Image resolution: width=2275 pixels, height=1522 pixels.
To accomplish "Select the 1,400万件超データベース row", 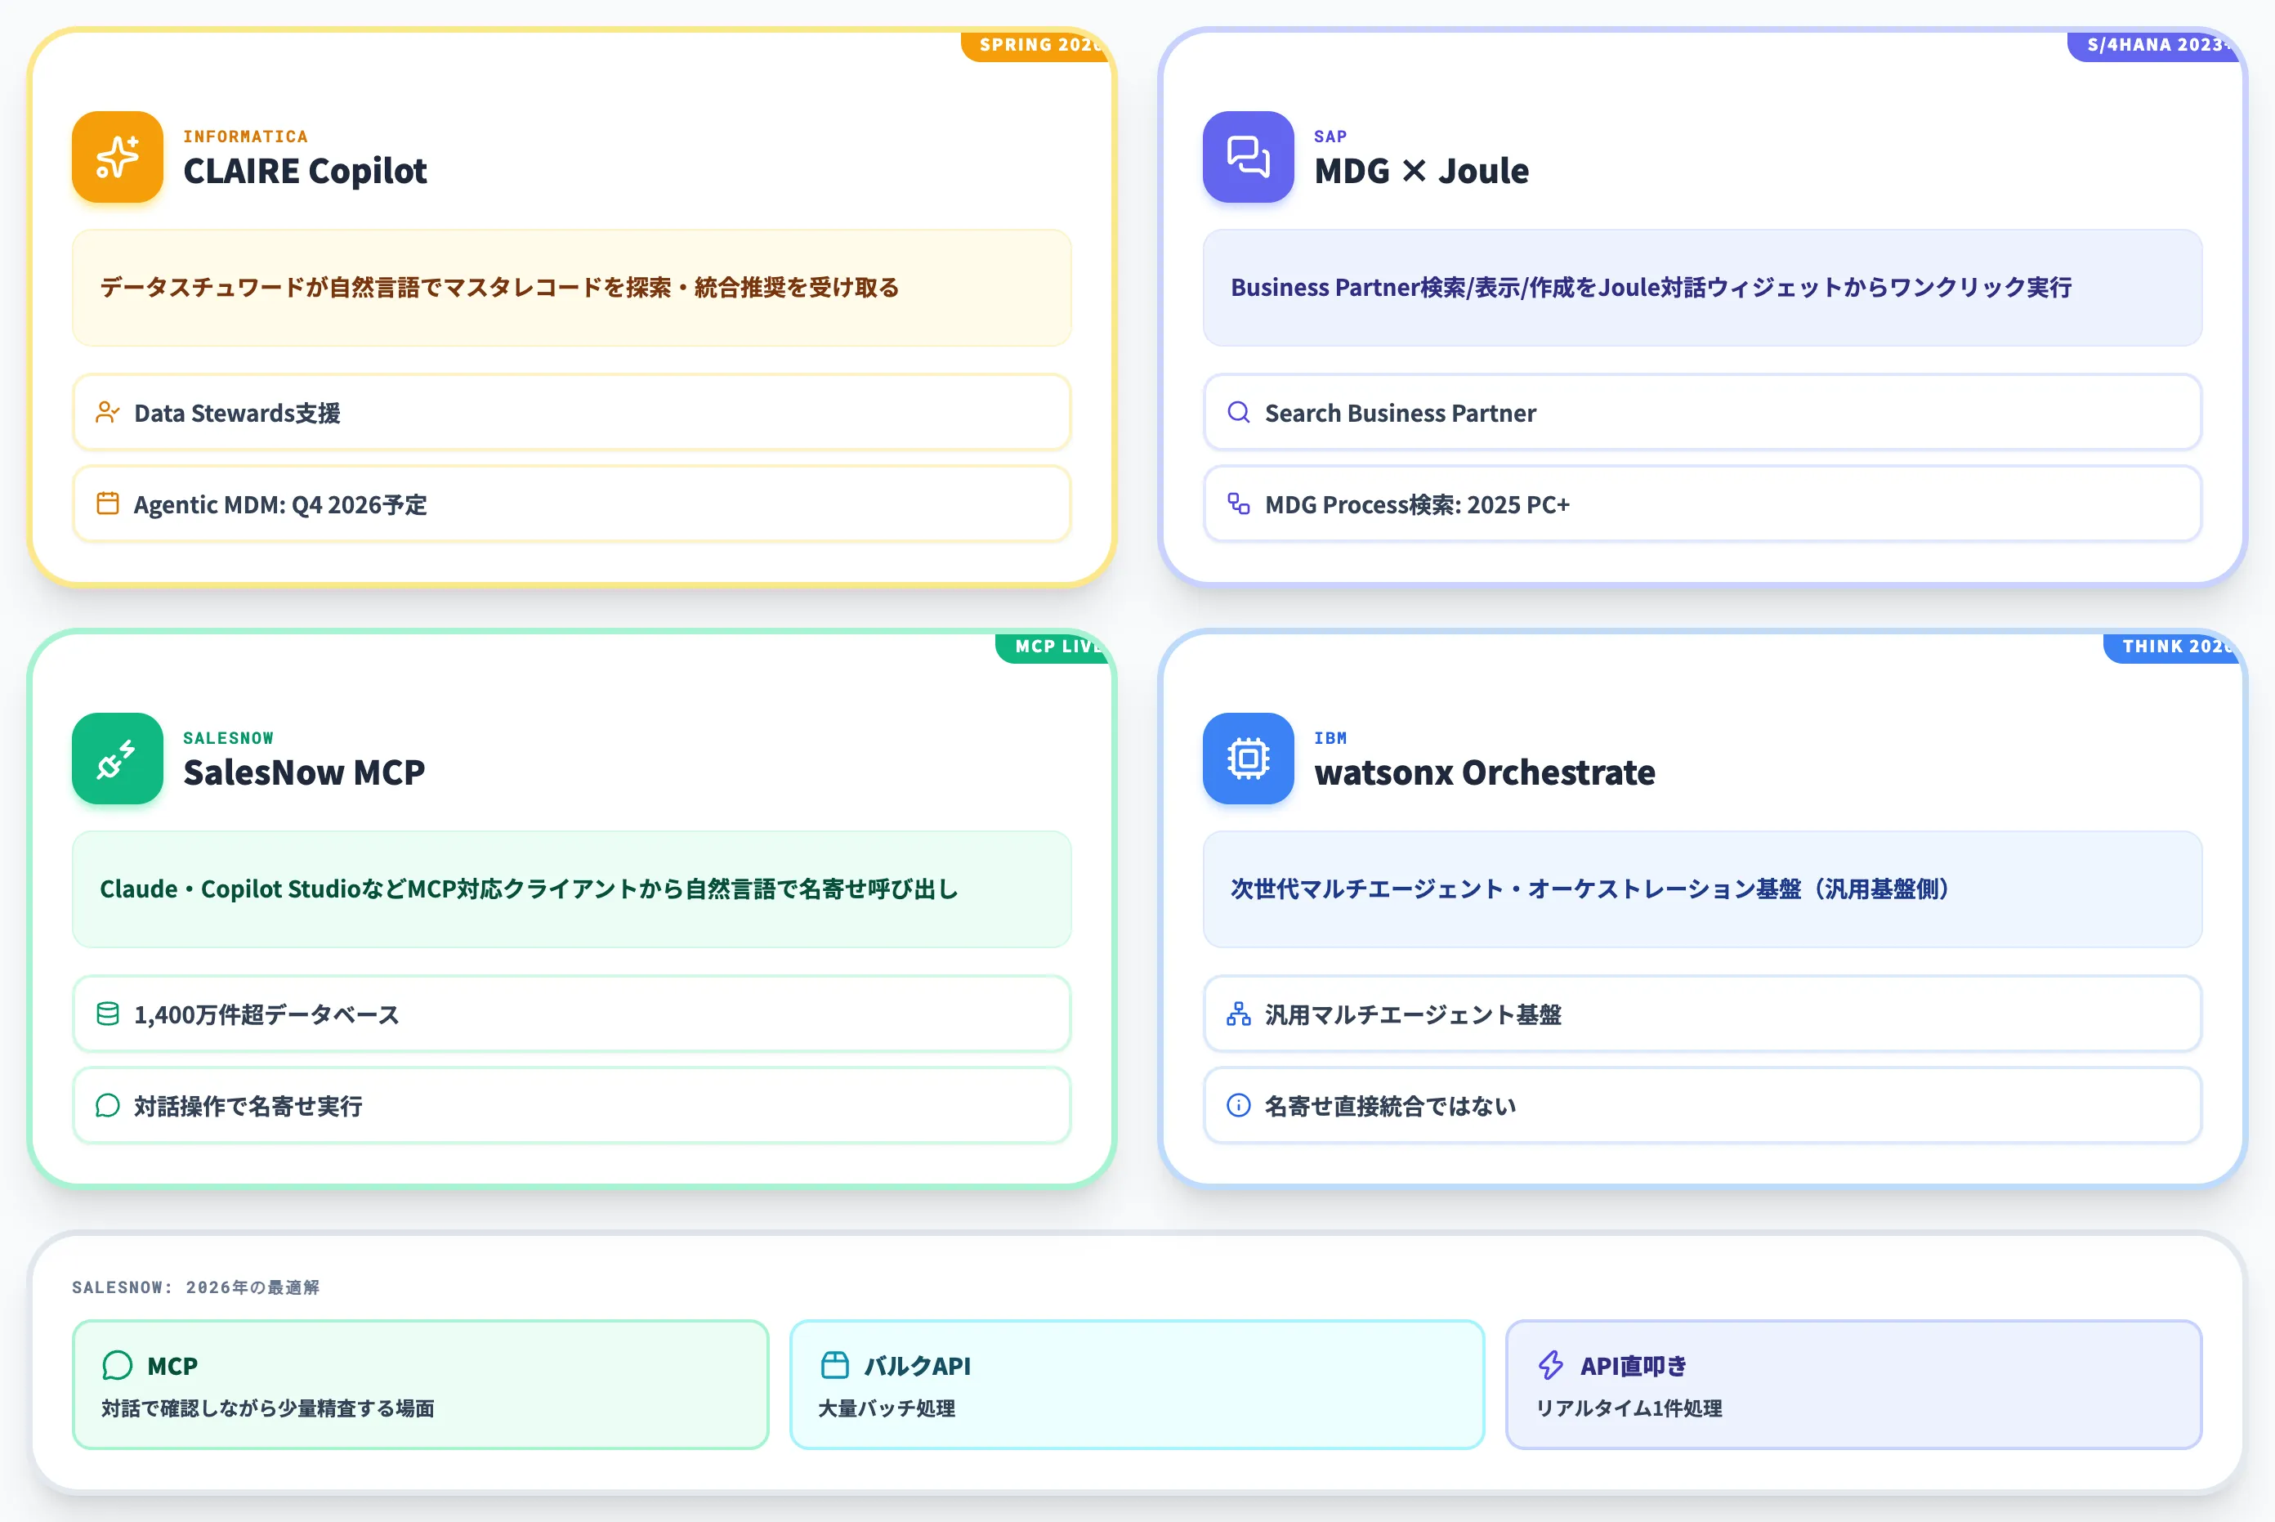I will 571,1014.
